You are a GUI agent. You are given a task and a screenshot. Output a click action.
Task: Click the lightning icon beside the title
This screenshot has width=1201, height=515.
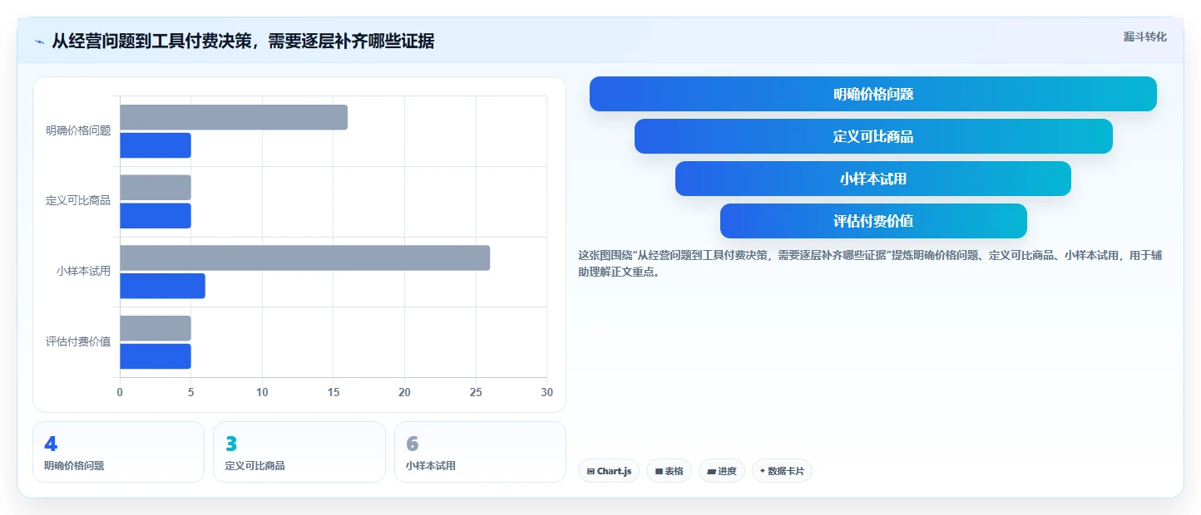coord(39,42)
